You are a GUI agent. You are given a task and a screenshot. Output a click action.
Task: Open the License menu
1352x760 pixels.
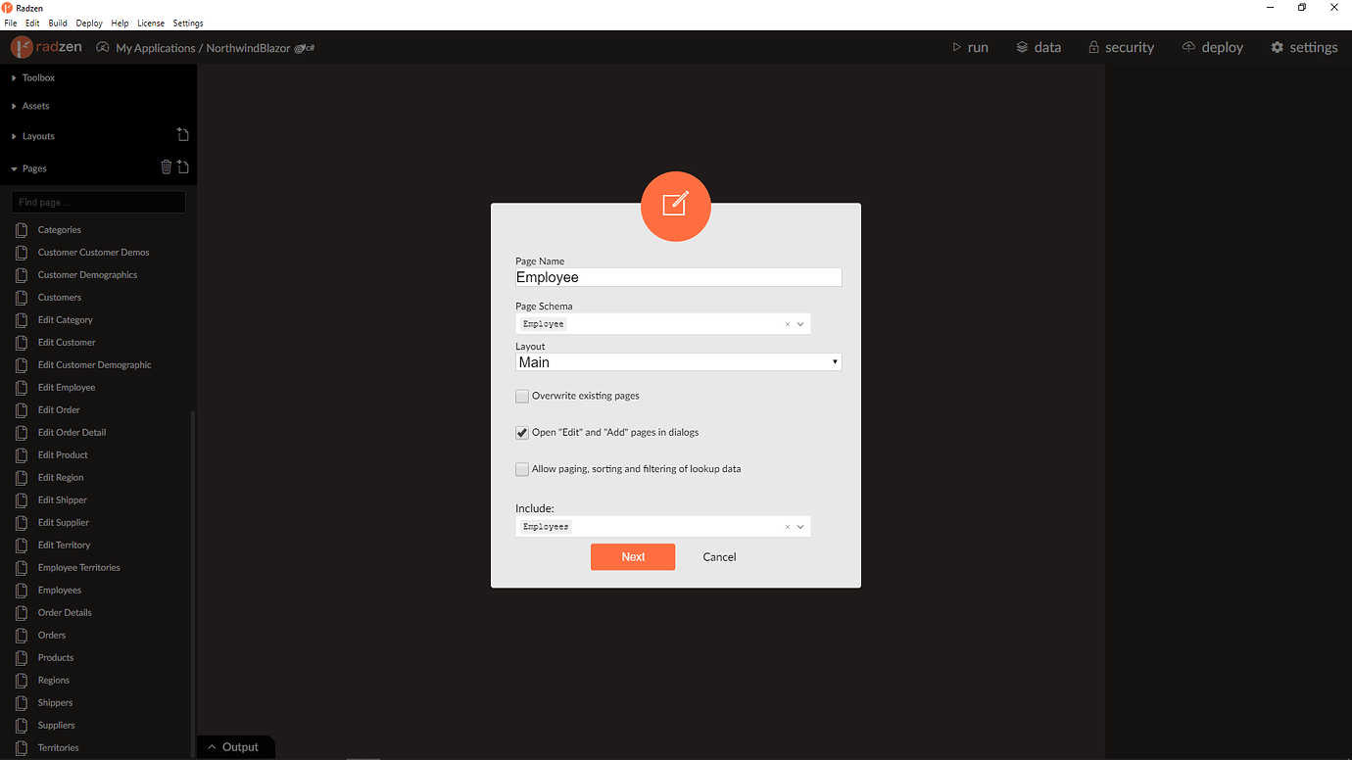[x=151, y=23]
